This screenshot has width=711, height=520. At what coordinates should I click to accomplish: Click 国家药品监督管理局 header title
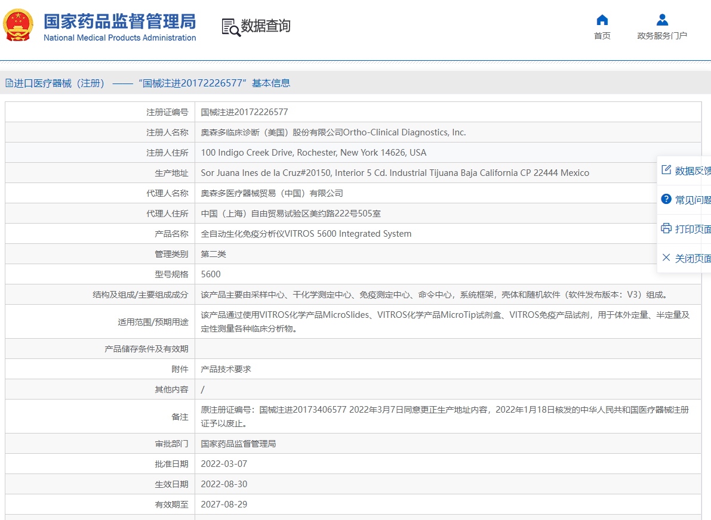tap(120, 21)
